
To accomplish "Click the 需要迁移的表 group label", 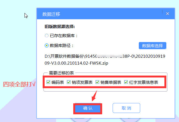I will 61,73.
